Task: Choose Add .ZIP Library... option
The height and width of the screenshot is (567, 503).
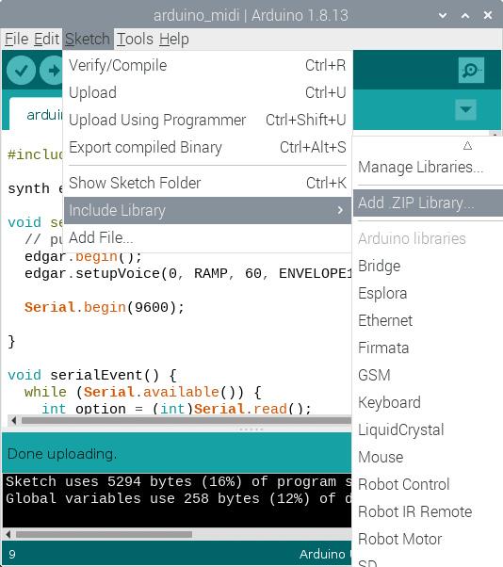Action: point(428,202)
